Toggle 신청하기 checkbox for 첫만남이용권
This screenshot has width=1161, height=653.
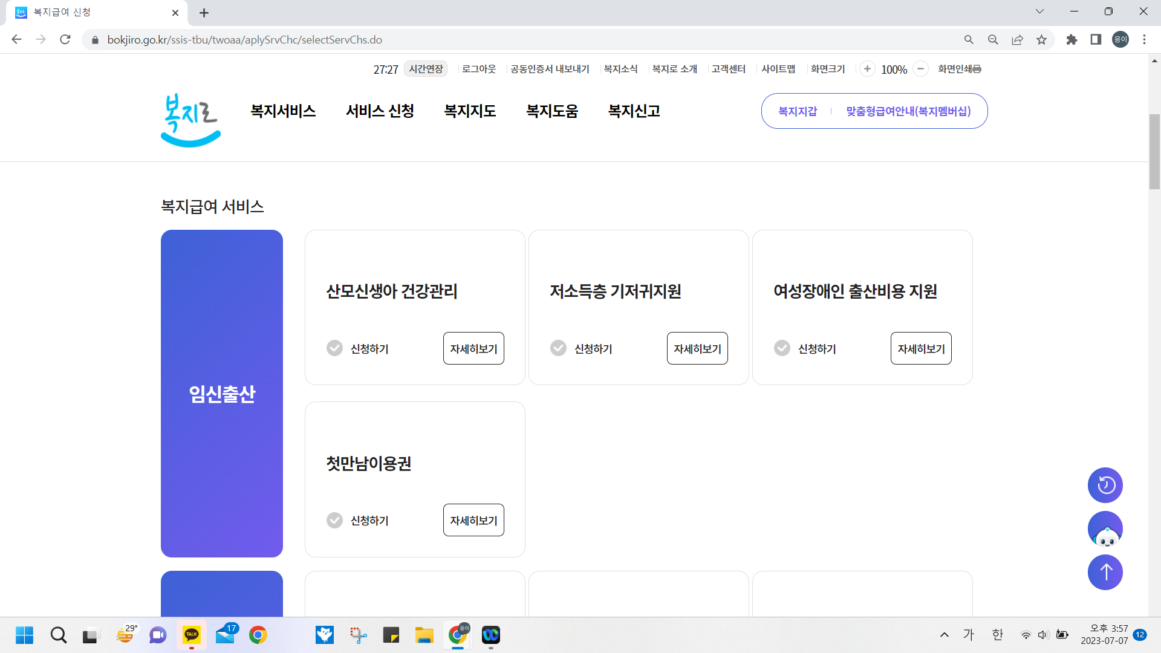(334, 520)
